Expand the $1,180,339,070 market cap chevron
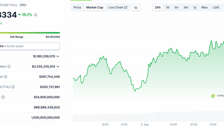 58,56
